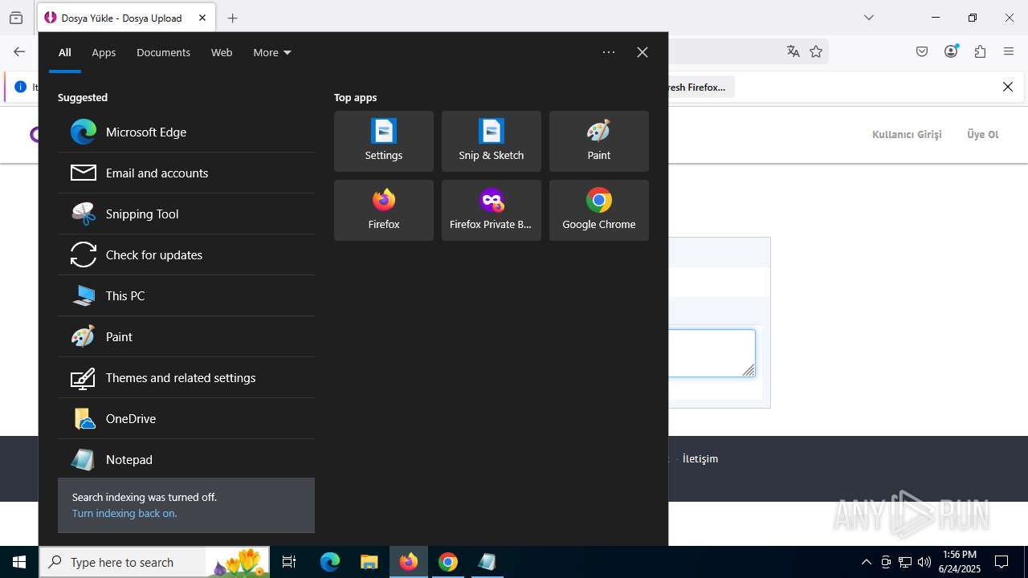Open Notepad from the taskbar

coord(487,562)
